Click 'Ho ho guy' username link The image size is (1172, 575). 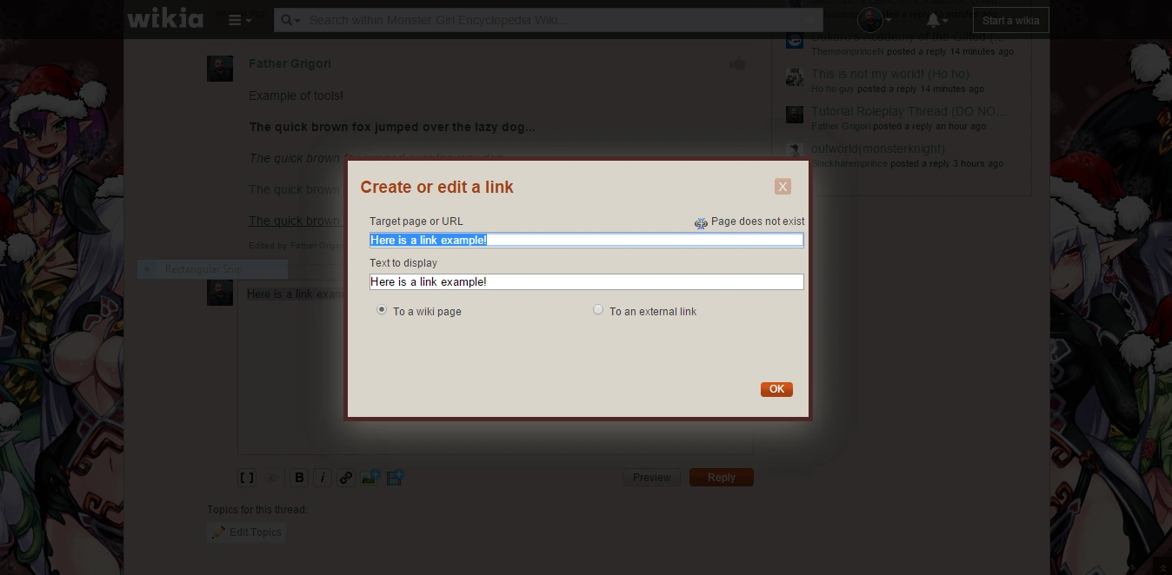click(x=833, y=89)
